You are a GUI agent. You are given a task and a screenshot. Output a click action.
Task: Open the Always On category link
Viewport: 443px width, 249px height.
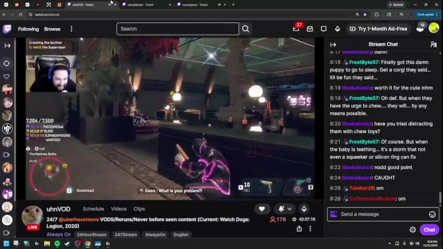[59, 234]
